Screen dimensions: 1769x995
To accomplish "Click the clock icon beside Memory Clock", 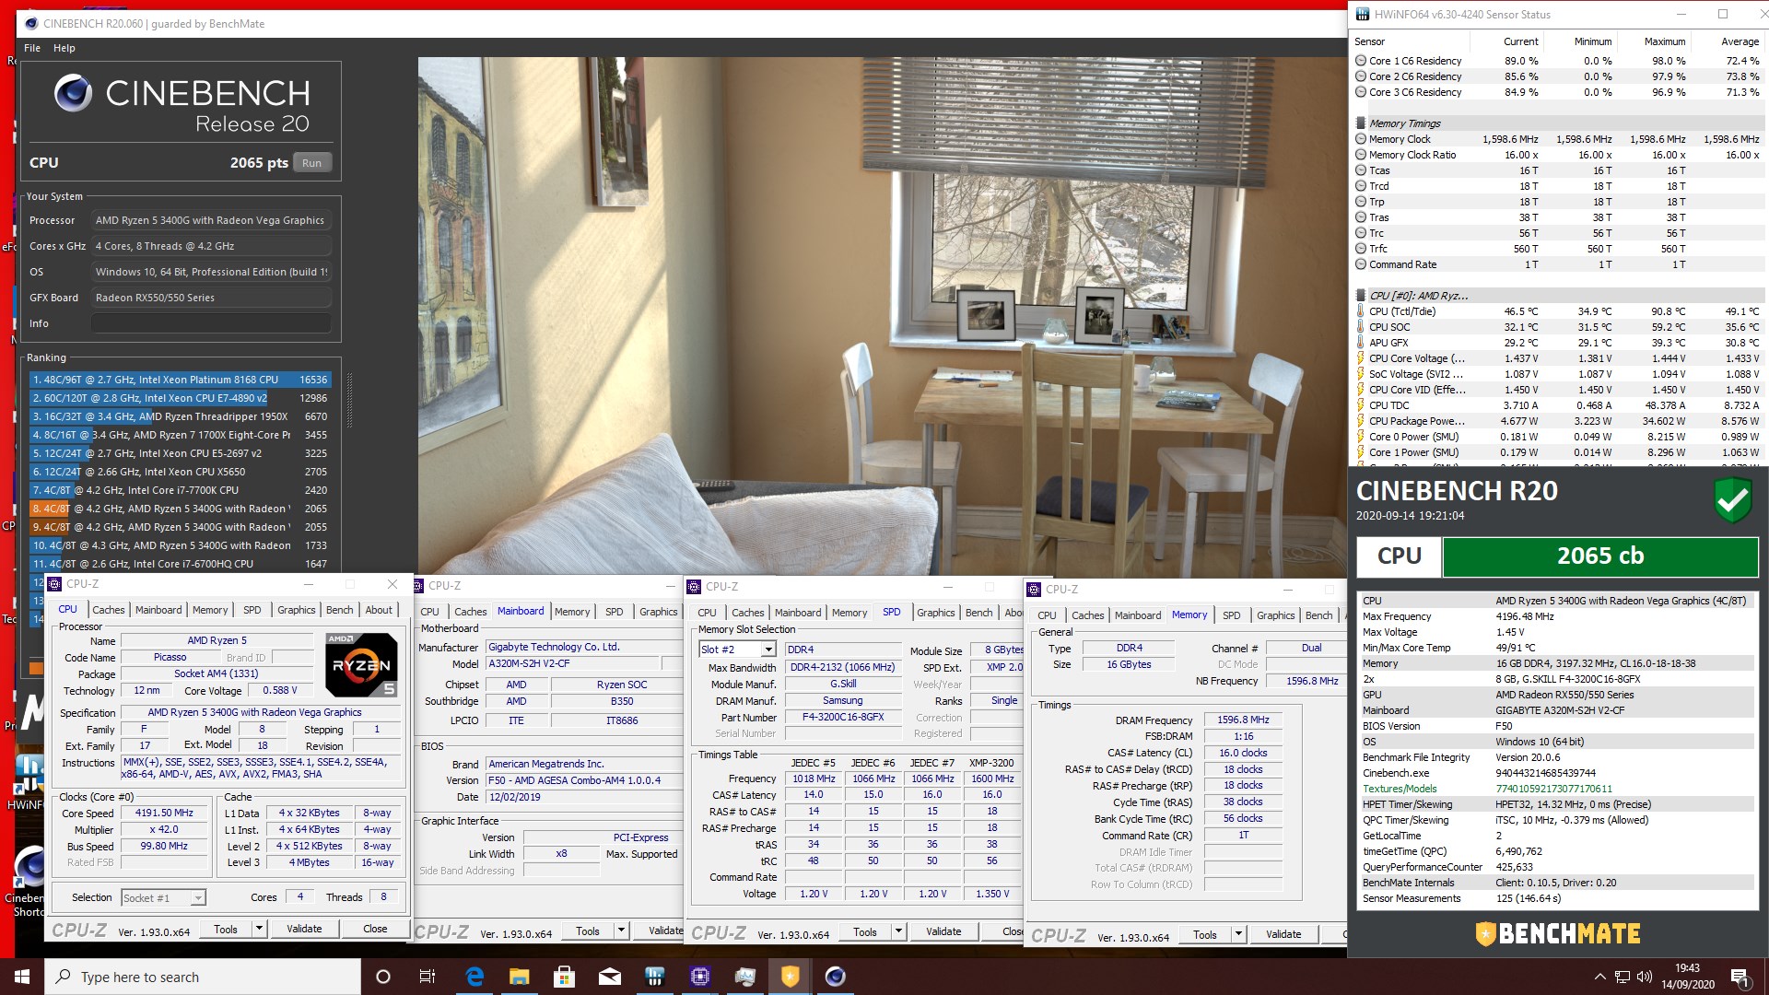I will tap(1360, 139).
